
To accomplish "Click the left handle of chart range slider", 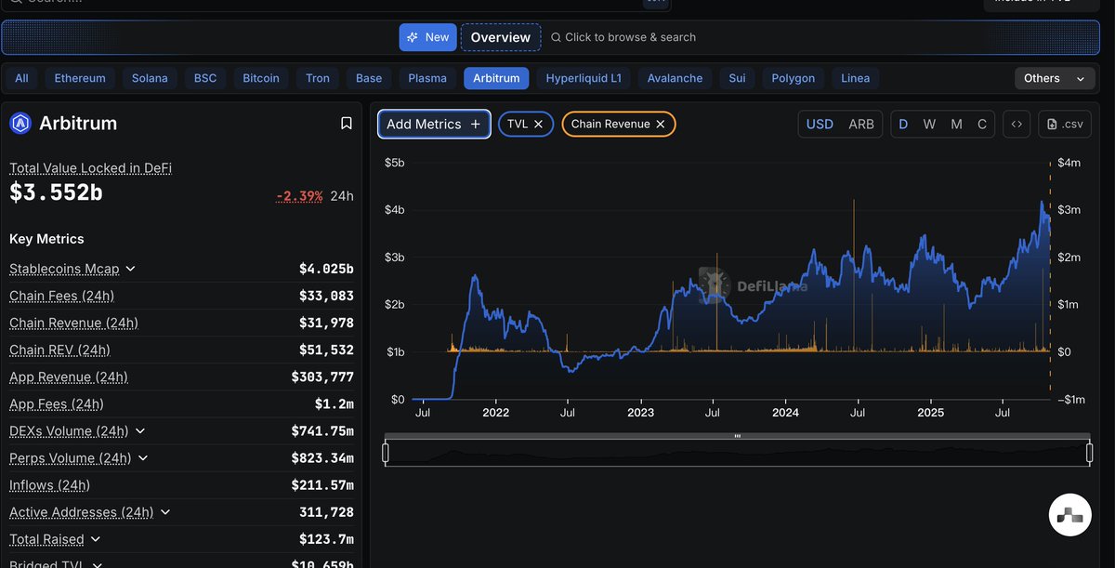I will pos(386,453).
